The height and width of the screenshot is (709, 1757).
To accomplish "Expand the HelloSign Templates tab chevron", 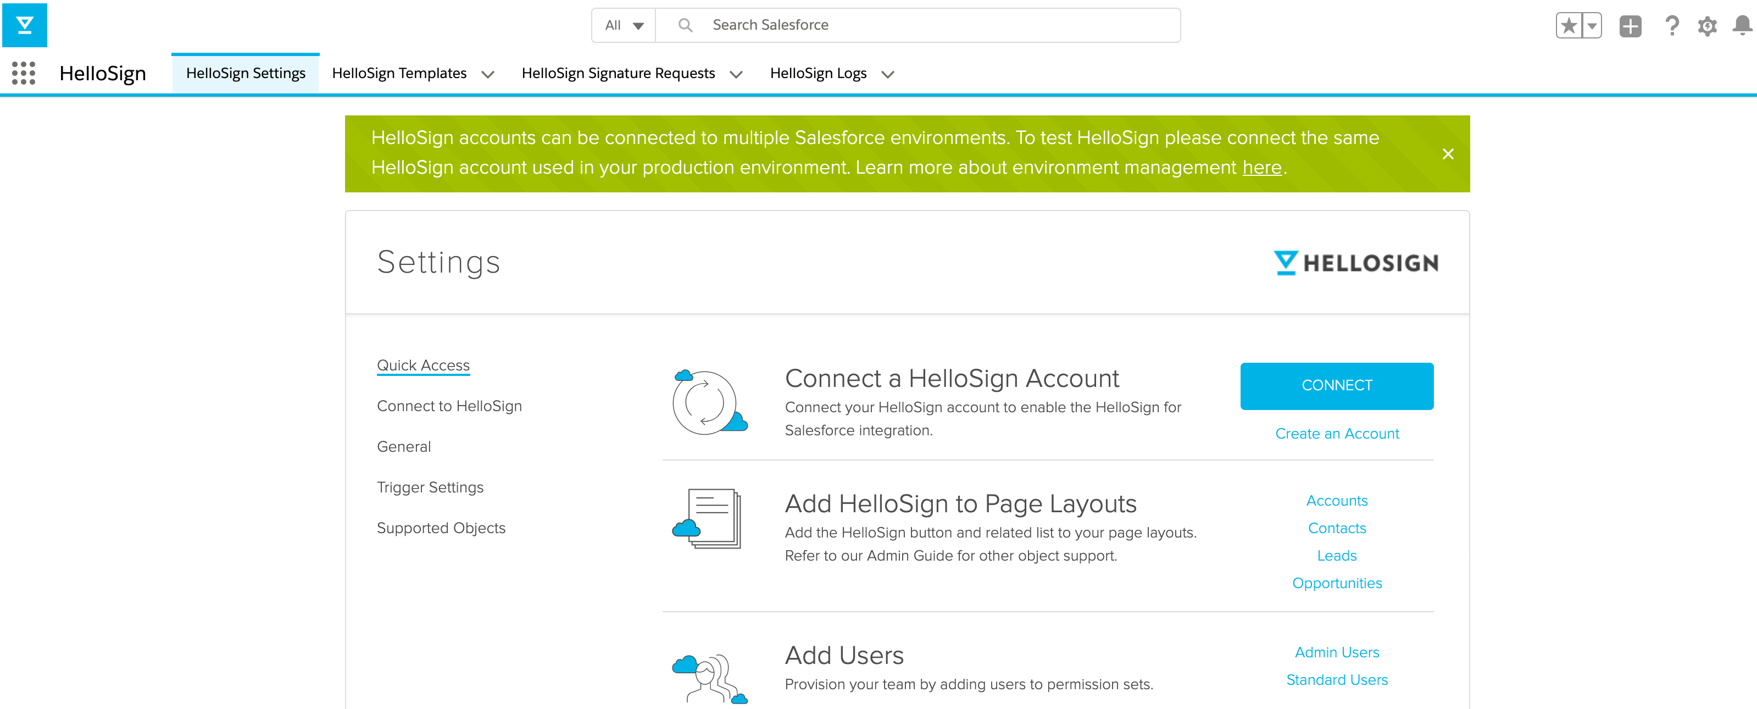I will 488,74.
